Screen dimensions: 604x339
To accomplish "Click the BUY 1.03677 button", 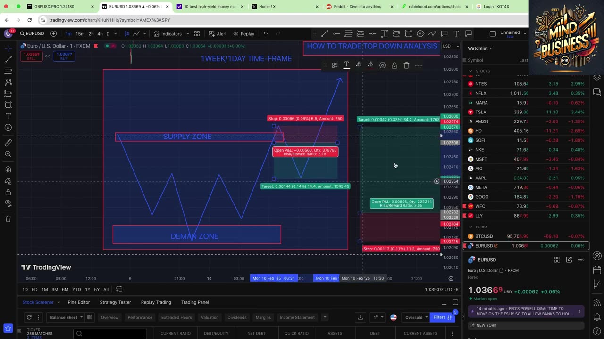I will coord(64,56).
